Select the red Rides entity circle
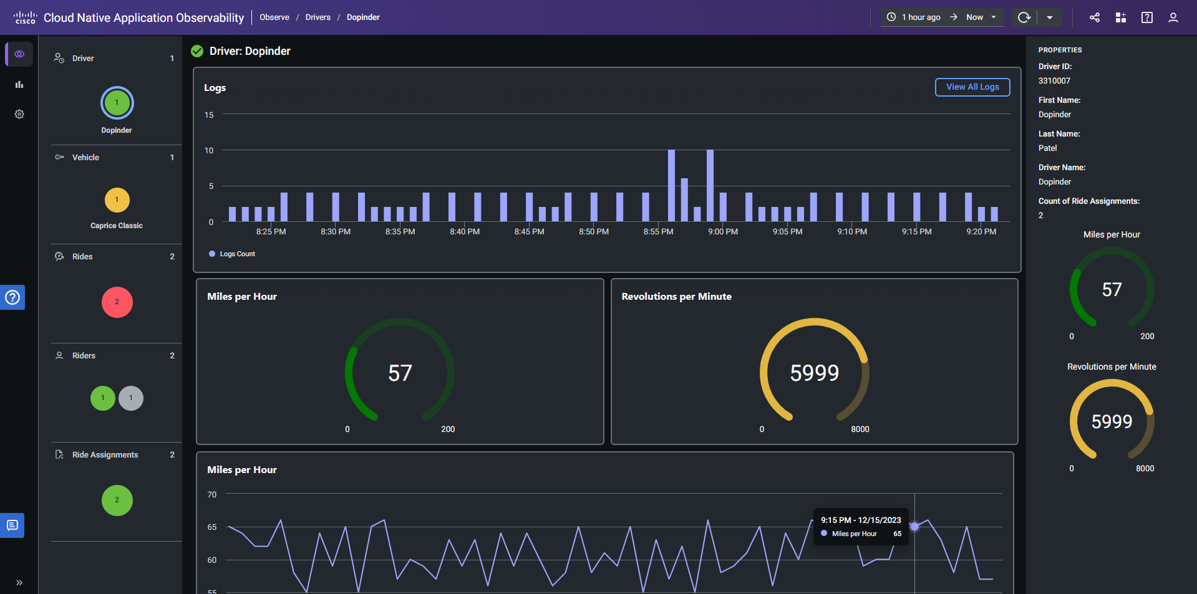1197x594 pixels. [x=117, y=302]
